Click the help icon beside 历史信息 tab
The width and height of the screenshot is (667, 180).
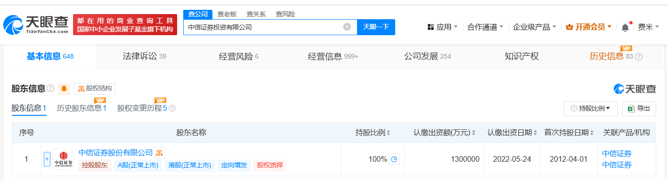[x=639, y=57]
